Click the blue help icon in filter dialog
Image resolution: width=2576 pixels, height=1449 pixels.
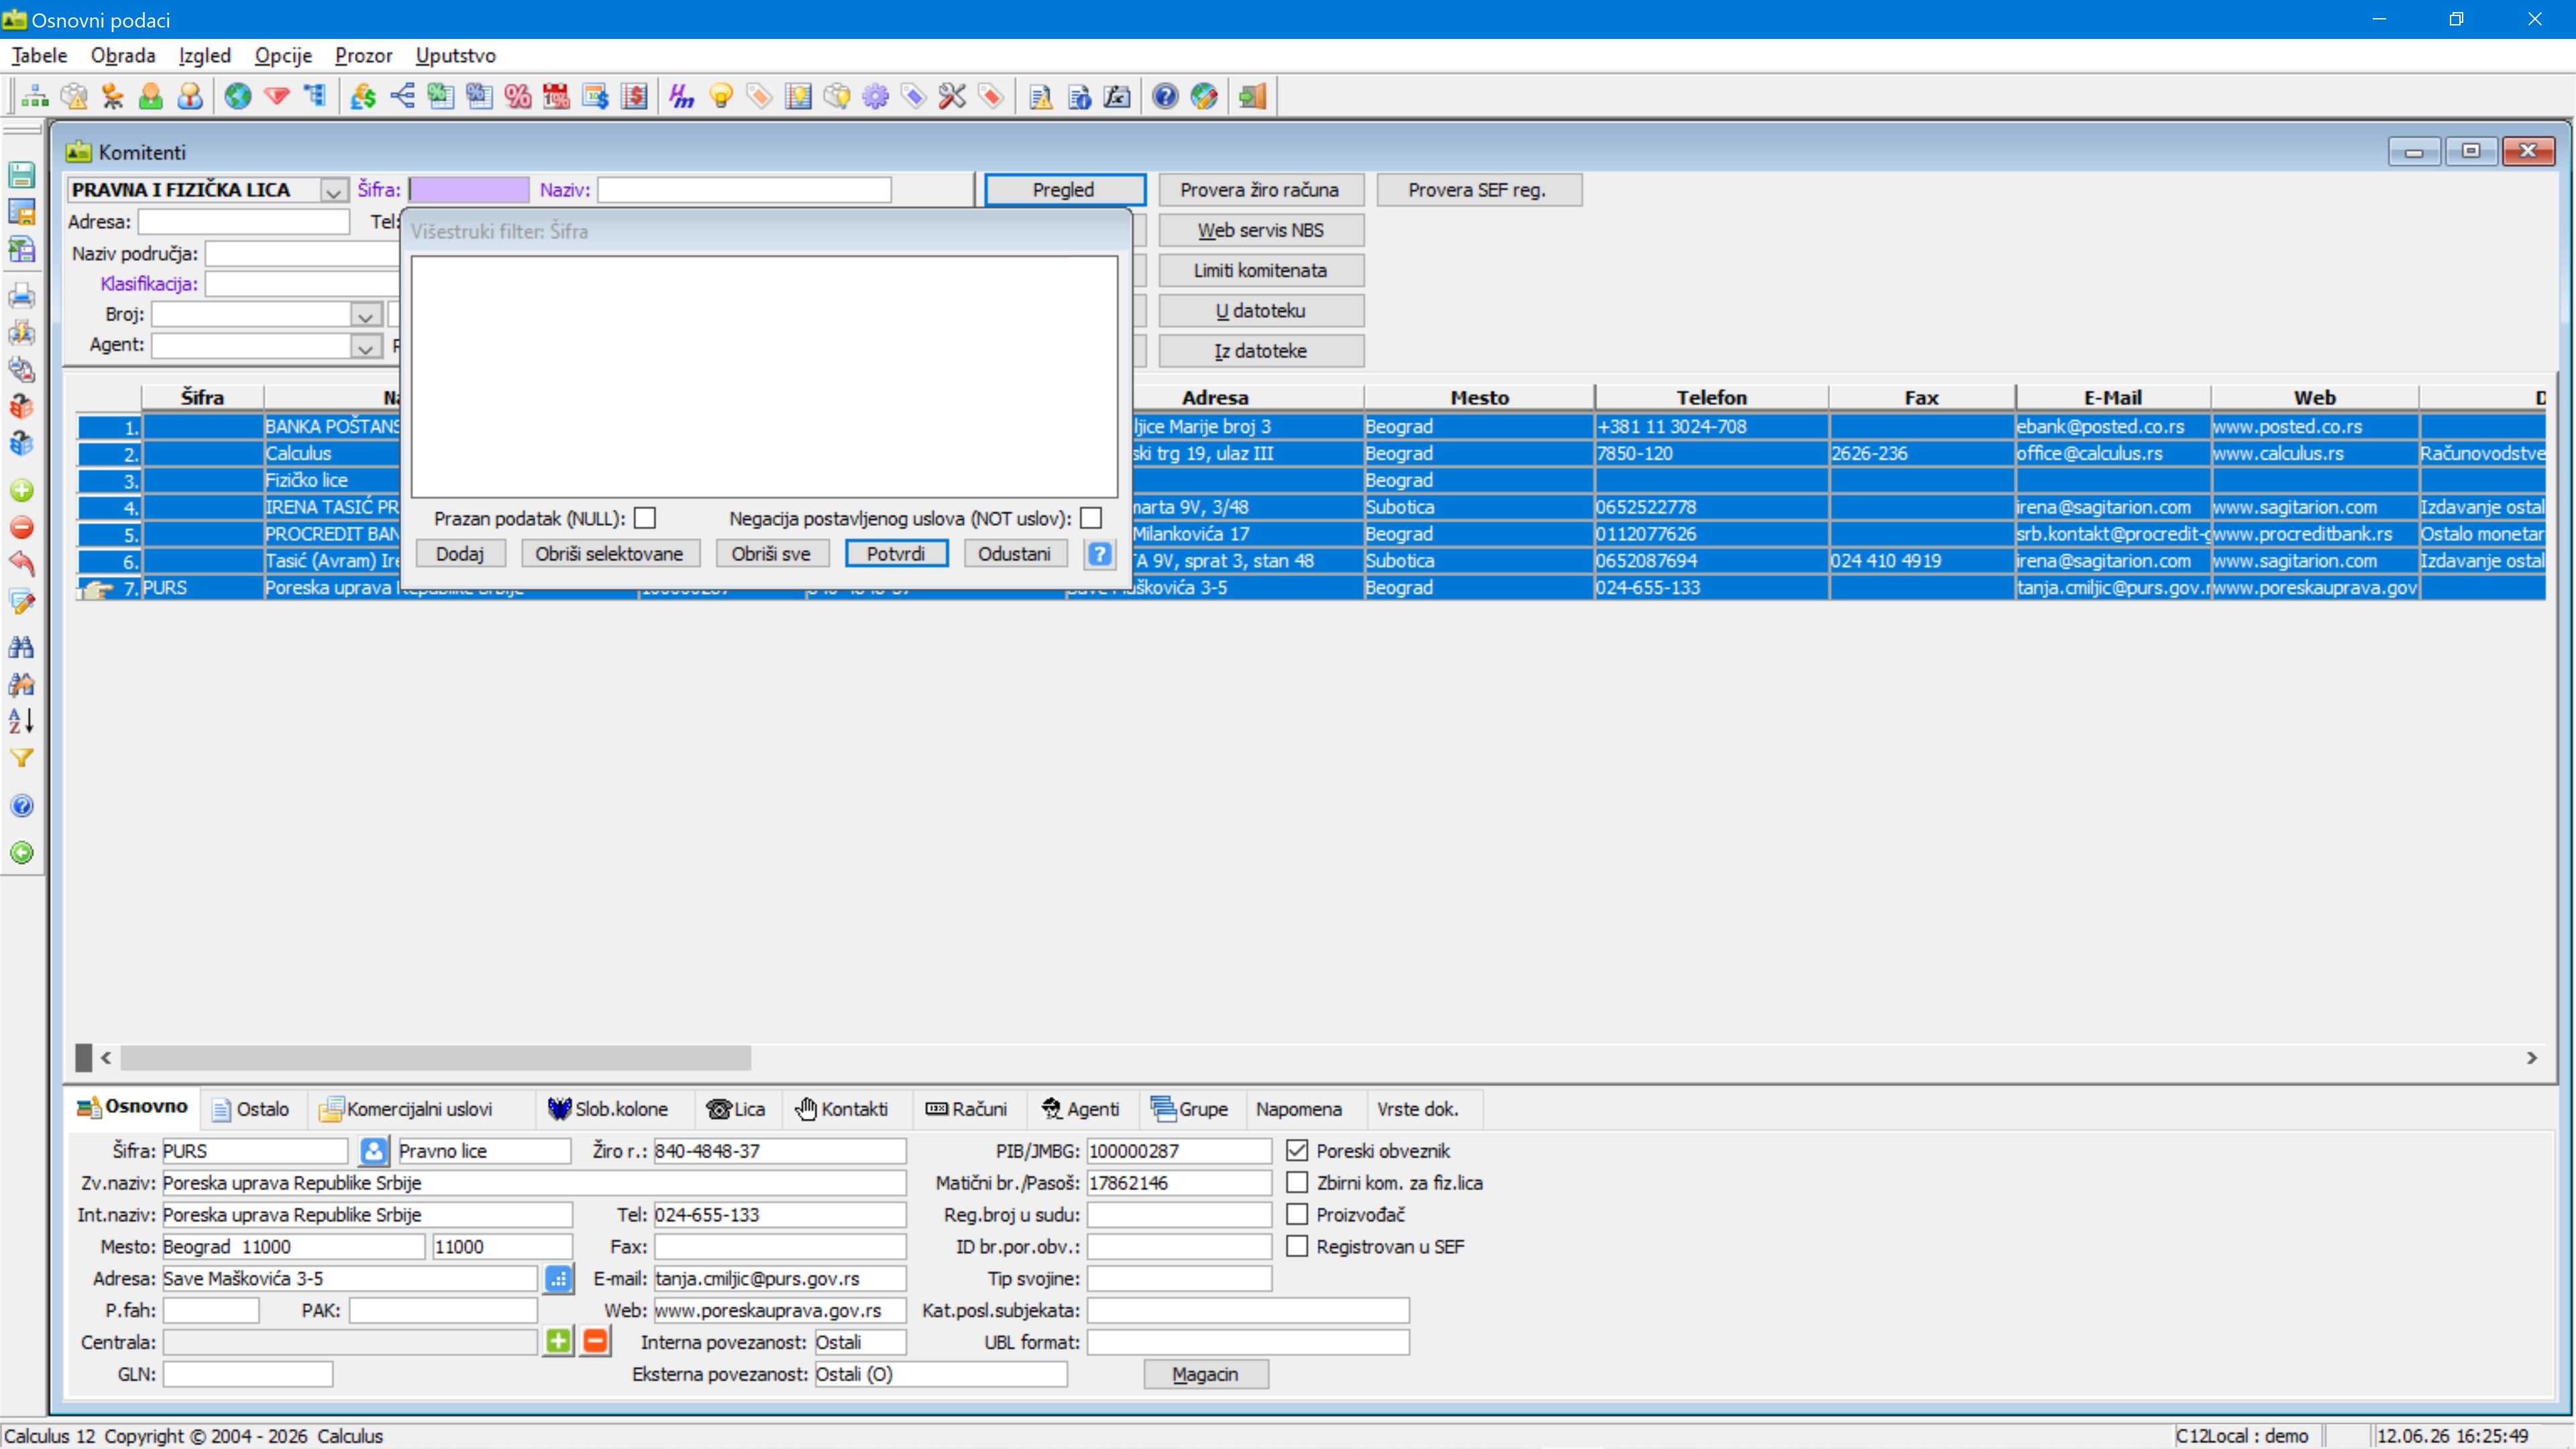tap(1100, 554)
